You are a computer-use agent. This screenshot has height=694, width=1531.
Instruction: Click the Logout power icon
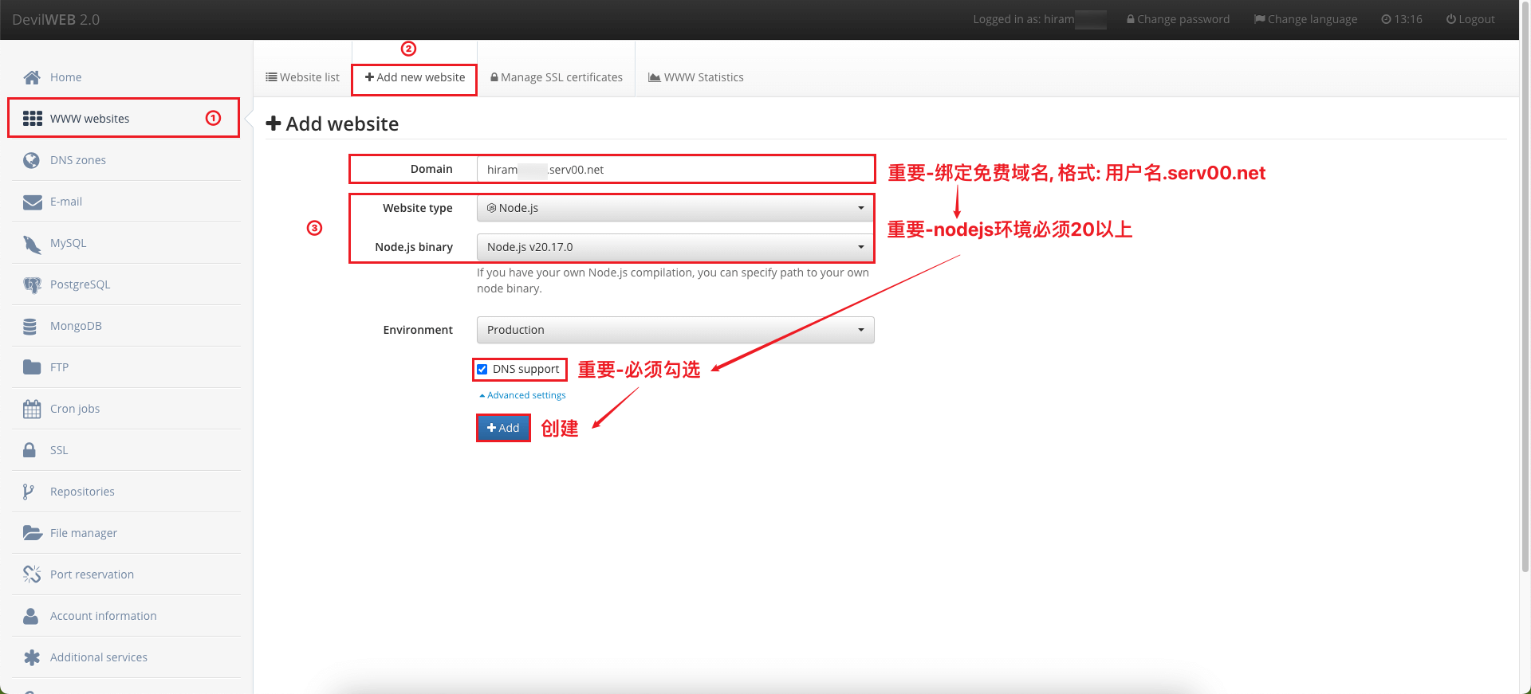pyautogui.click(x=1451, y=19)
